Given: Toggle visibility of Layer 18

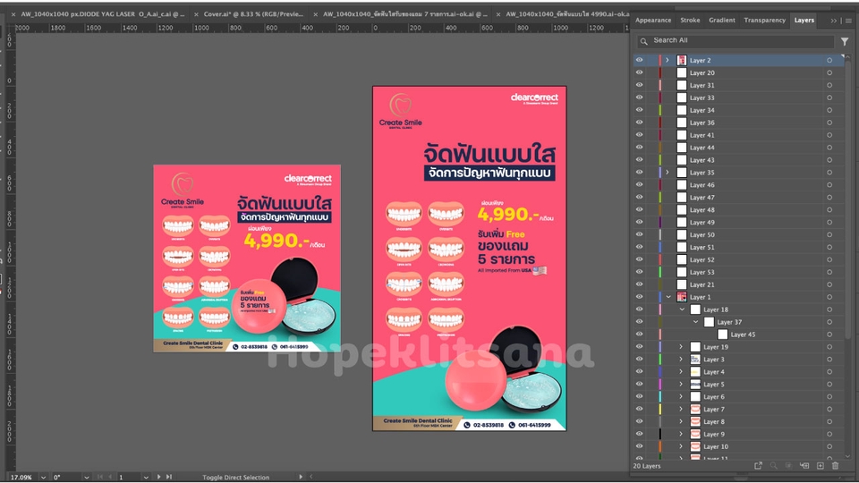Looking at the screenshot, I should point(639,309).
